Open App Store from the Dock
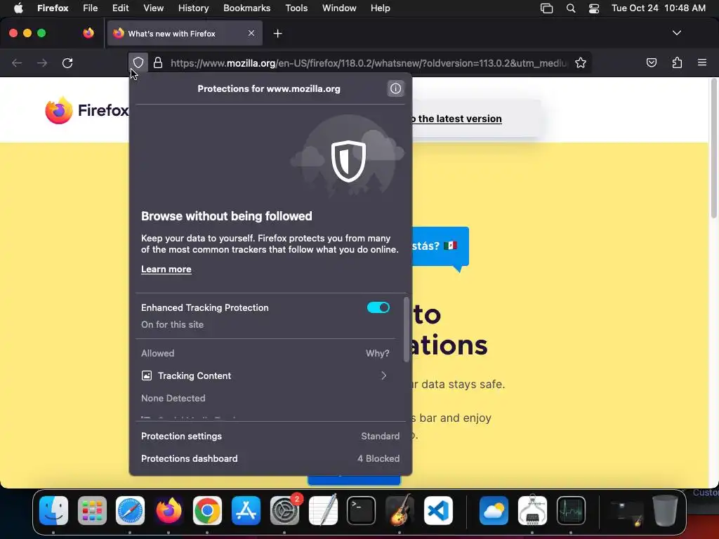Screen dimensions: 719x539 pyautogui.click(x=246, y=510)
